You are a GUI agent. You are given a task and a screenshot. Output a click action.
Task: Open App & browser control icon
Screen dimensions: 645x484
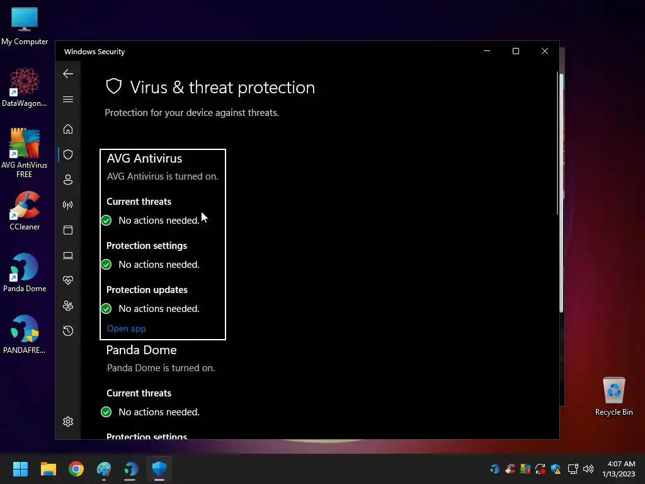pyautogui.click(x=68, y=230)
